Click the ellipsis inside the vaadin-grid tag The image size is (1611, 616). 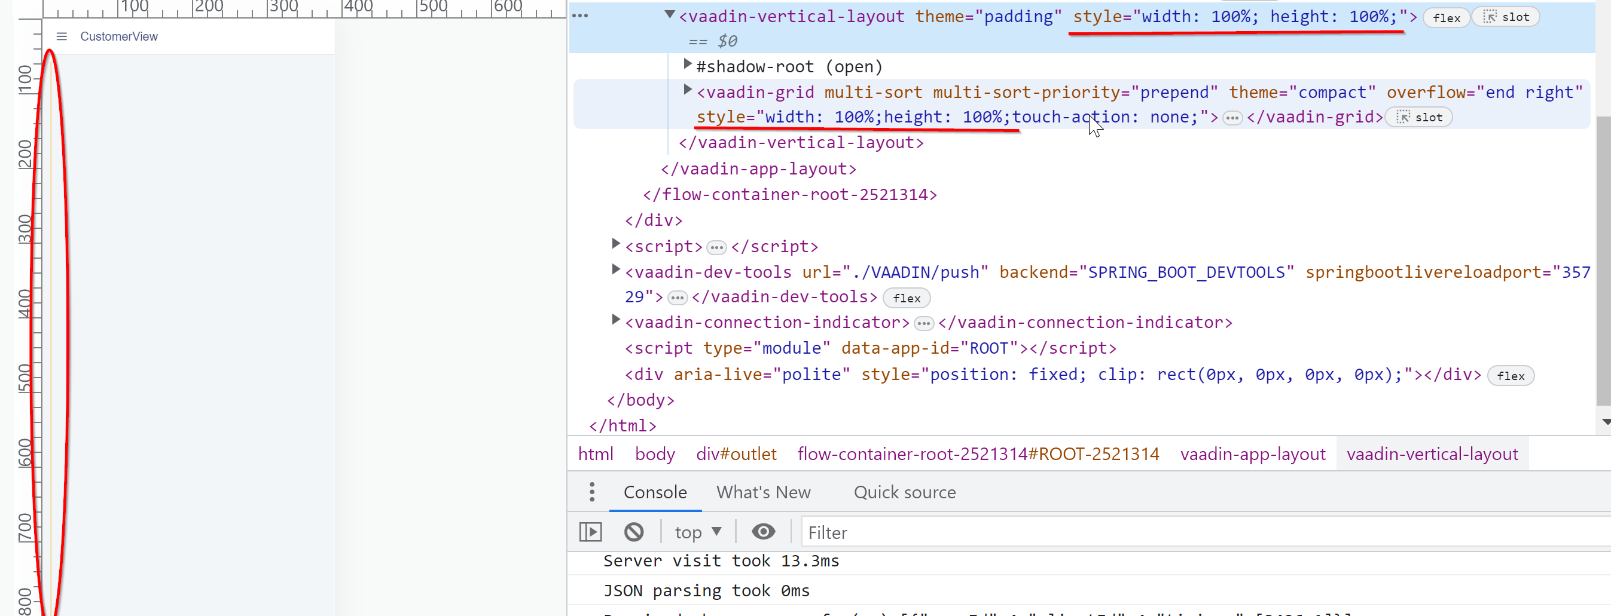1232,118
